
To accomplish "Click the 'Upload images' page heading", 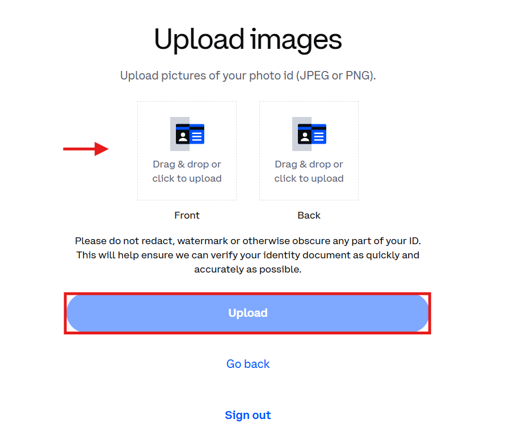I will click(x=248, y=40).
